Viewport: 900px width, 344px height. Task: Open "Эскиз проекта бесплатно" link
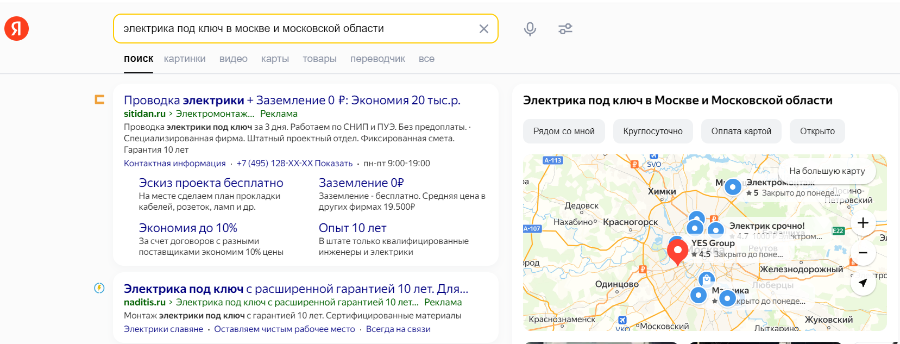211,183
